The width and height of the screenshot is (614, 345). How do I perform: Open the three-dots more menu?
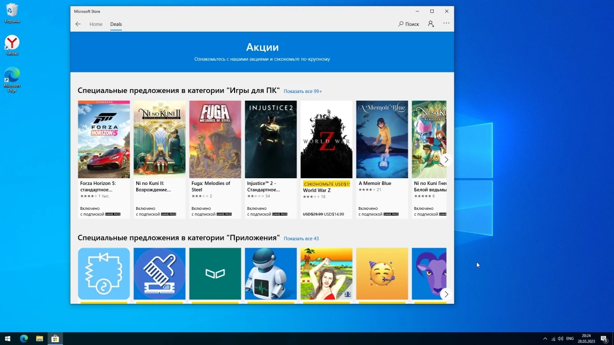447,23
